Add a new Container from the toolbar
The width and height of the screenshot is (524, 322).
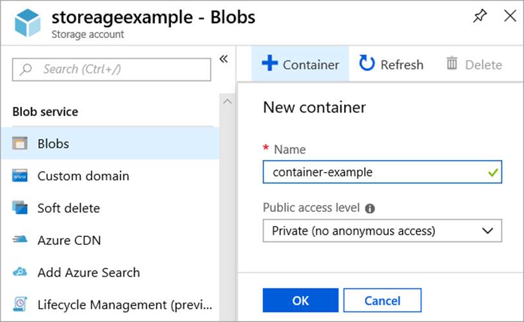coord(300,64)
